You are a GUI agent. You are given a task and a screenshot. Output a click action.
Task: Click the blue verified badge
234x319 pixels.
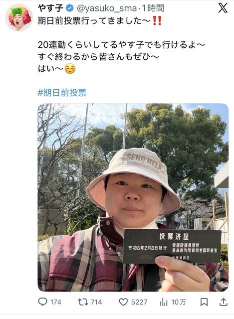coord(70,8)
